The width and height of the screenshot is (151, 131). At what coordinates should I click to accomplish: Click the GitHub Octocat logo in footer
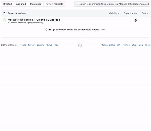(80, 45)
